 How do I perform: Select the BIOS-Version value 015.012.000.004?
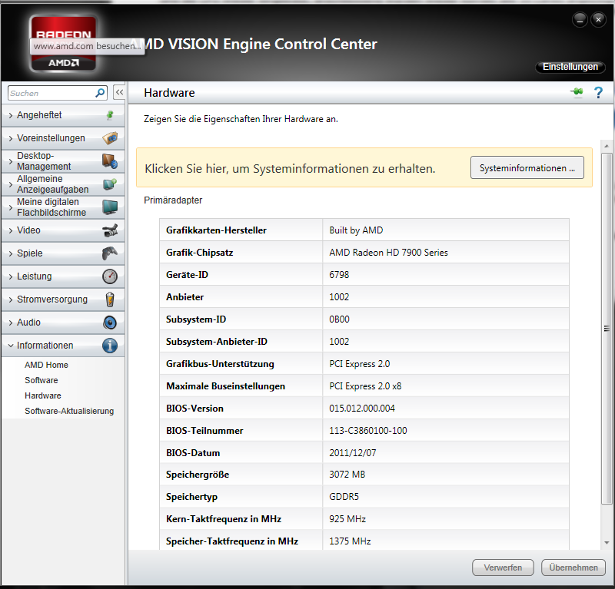[361, 409]
